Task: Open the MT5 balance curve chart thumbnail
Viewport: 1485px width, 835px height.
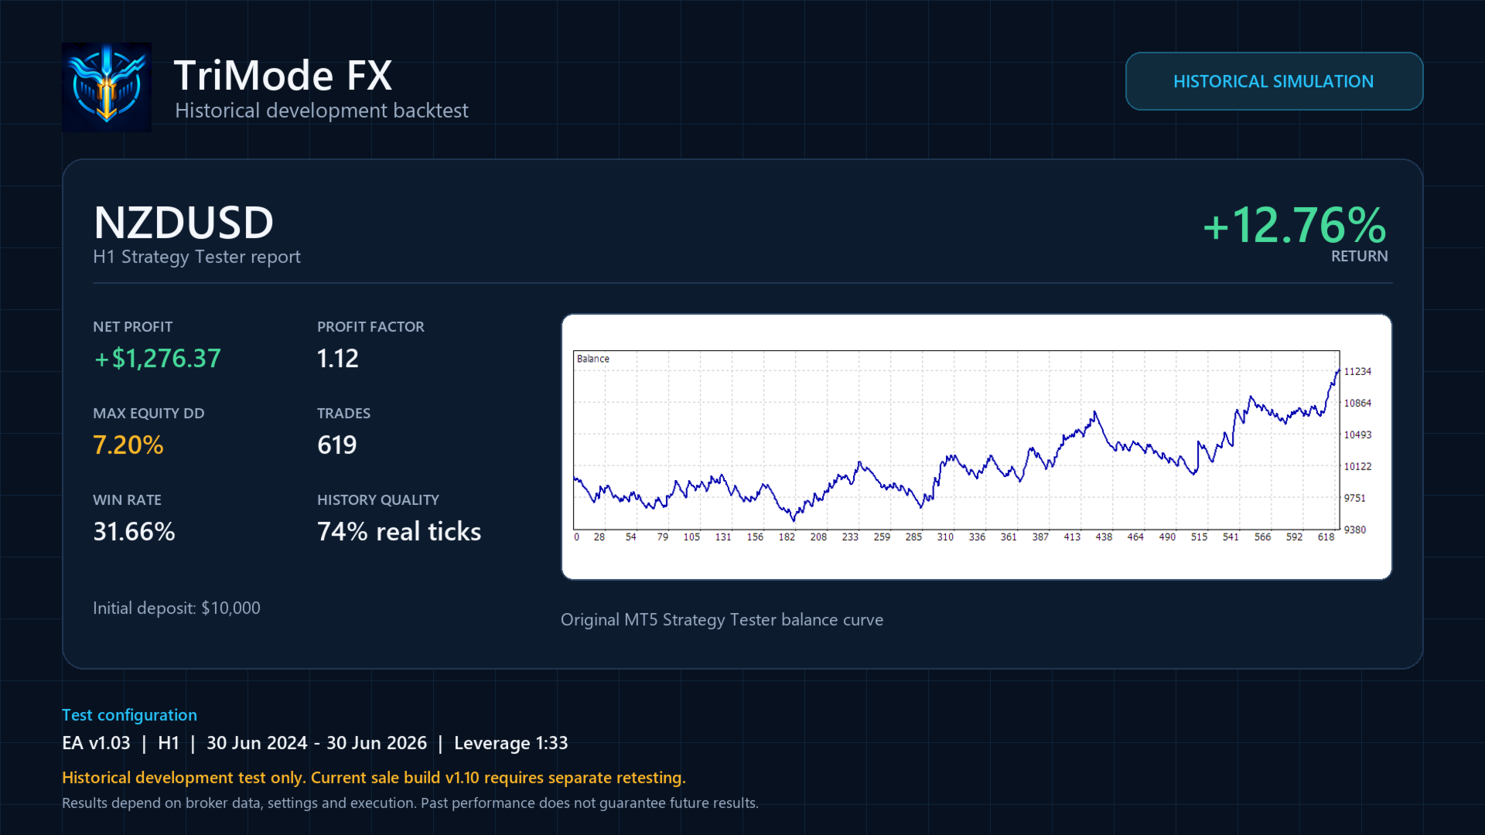Action: 976,446
